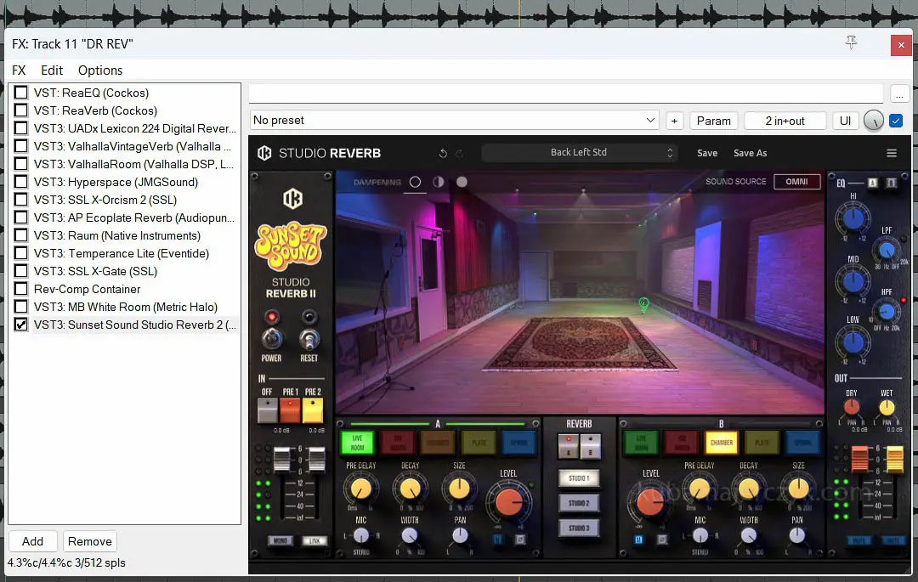Click the undo arrow in Studio Reverb
This screenshot has width=918, height=582.
pos(443,153)
